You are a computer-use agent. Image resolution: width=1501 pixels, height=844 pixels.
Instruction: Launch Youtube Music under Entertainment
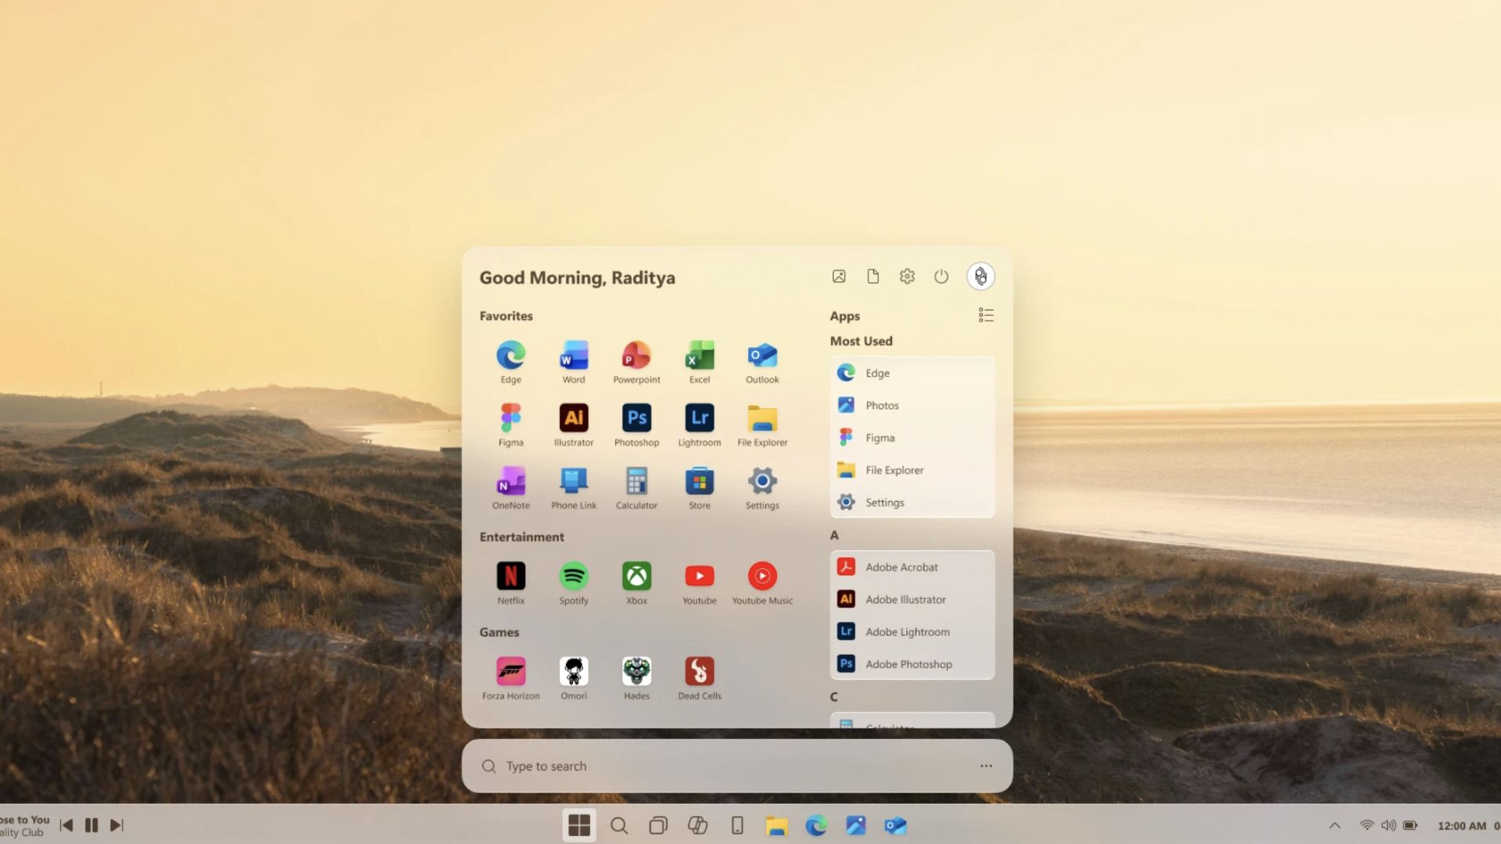762,577
